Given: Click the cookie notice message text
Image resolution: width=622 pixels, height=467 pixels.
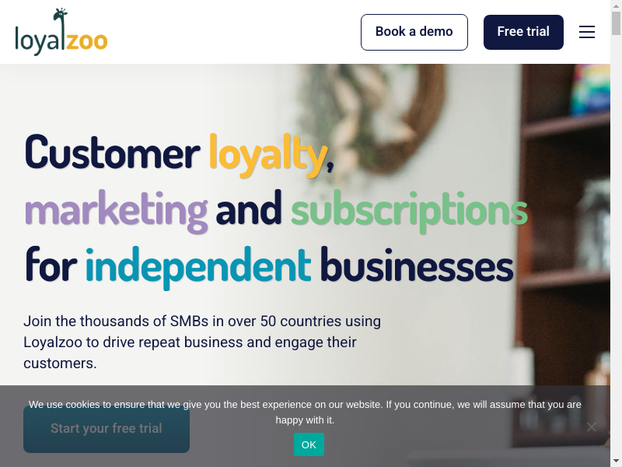Looking at the screenshot, I should 305,412.
